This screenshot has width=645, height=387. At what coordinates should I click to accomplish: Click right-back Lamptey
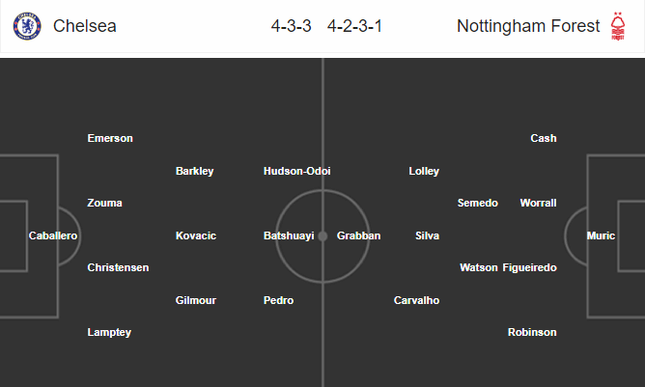point(109,332)
